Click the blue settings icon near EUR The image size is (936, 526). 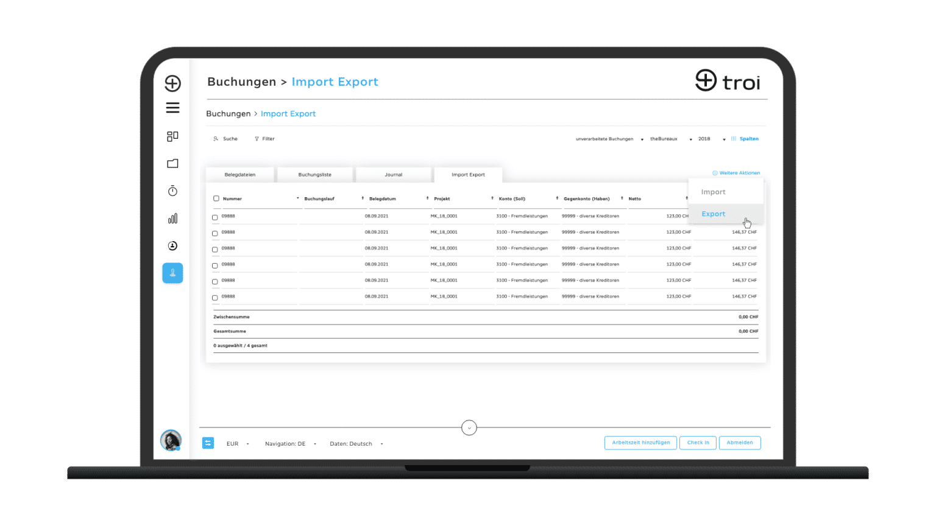click(208, 443)
